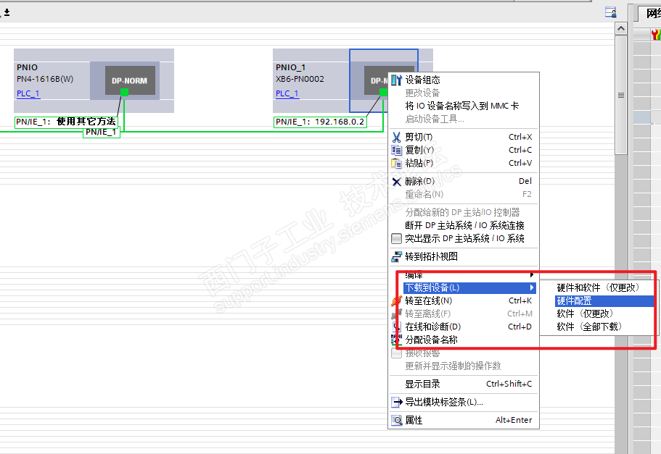
Task: Click the paste clipboard icon beside 粘贴
Action: pos(396,163)
